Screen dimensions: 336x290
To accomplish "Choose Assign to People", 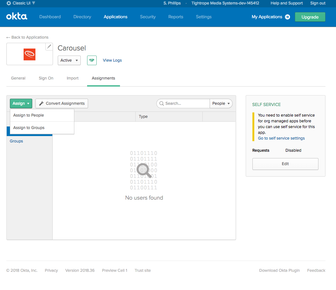I will tap(42, 115).
